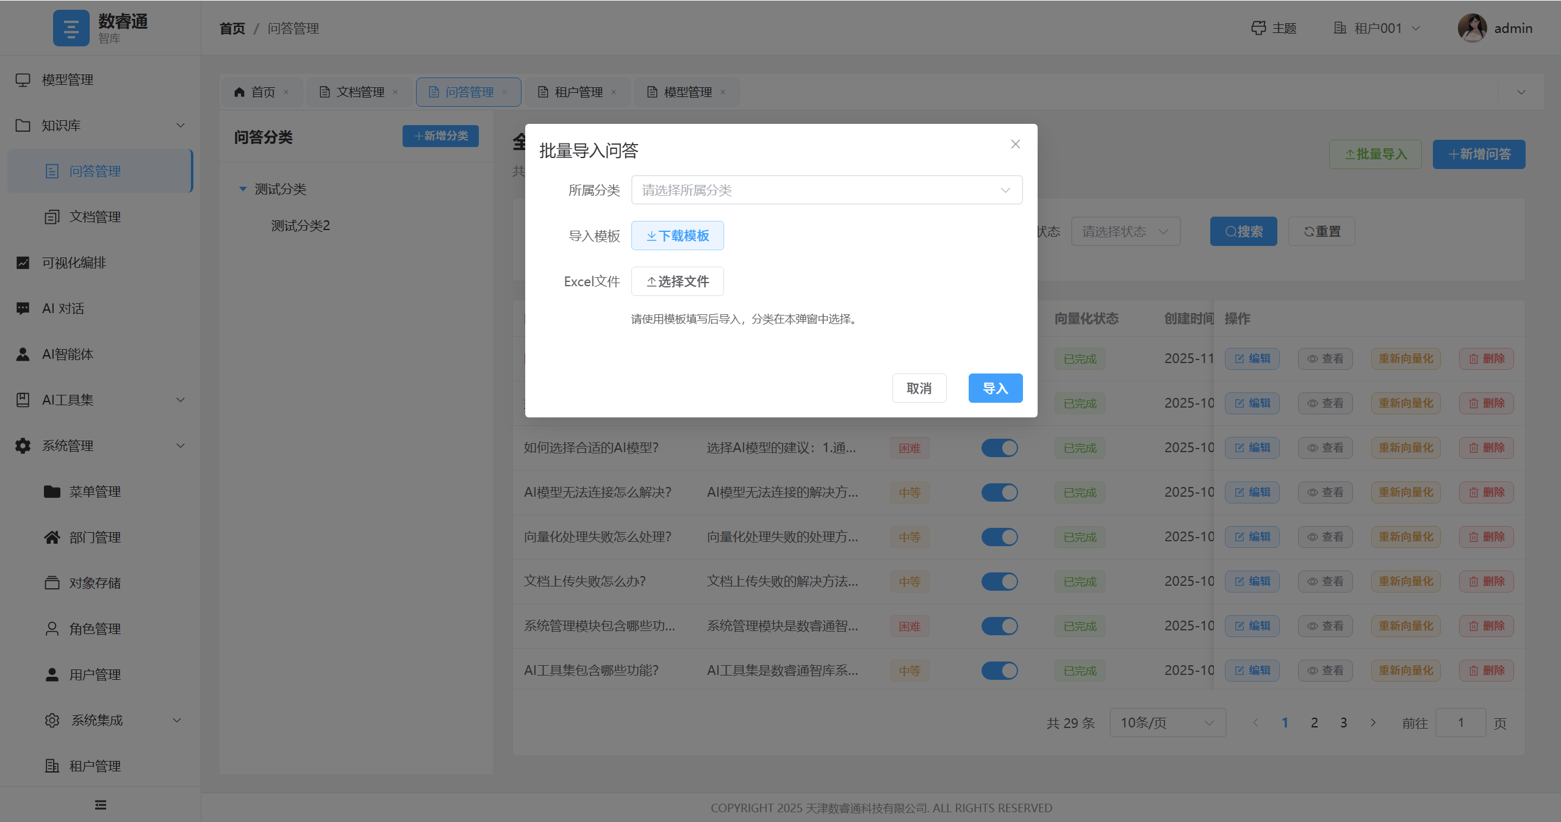Close the 模型管理 tab
This screenshot has height=822, width=1561.
click(723, 92)
